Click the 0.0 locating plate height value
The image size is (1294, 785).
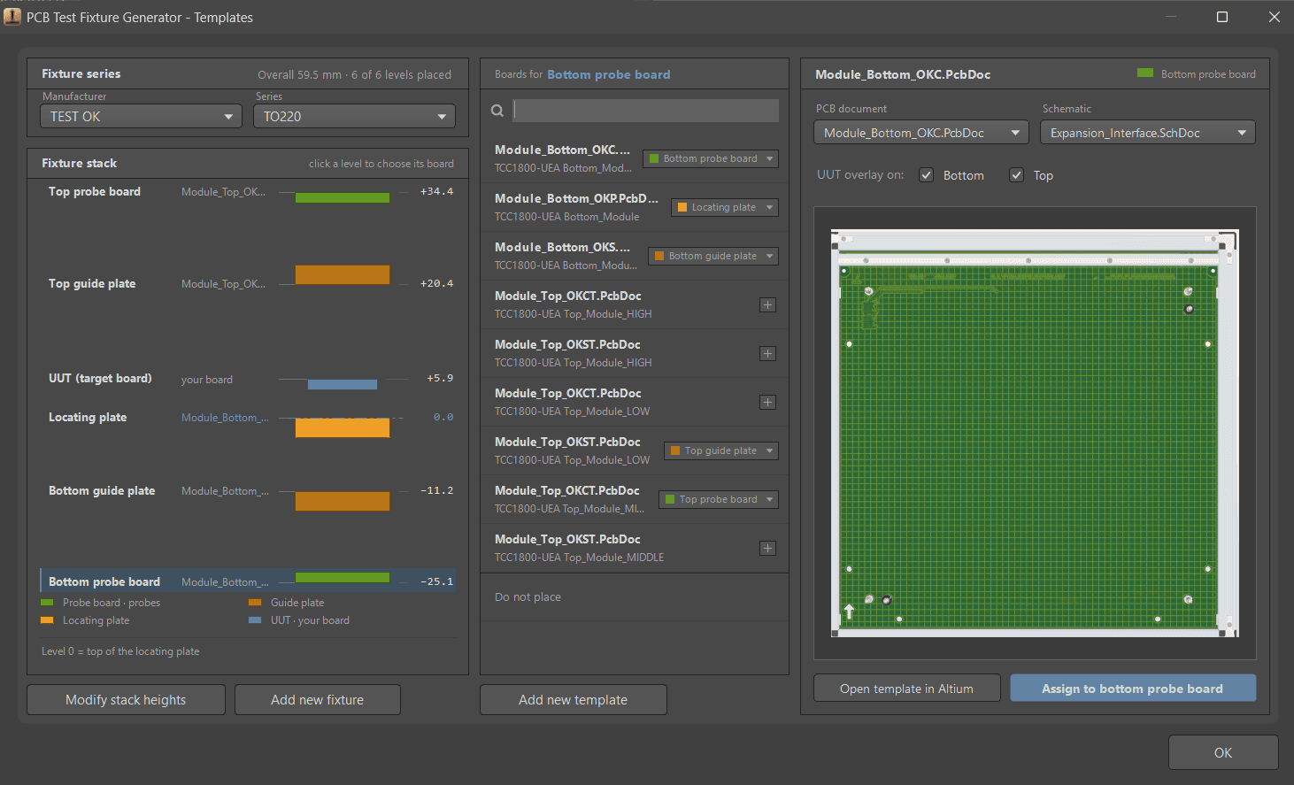point(443,417)
